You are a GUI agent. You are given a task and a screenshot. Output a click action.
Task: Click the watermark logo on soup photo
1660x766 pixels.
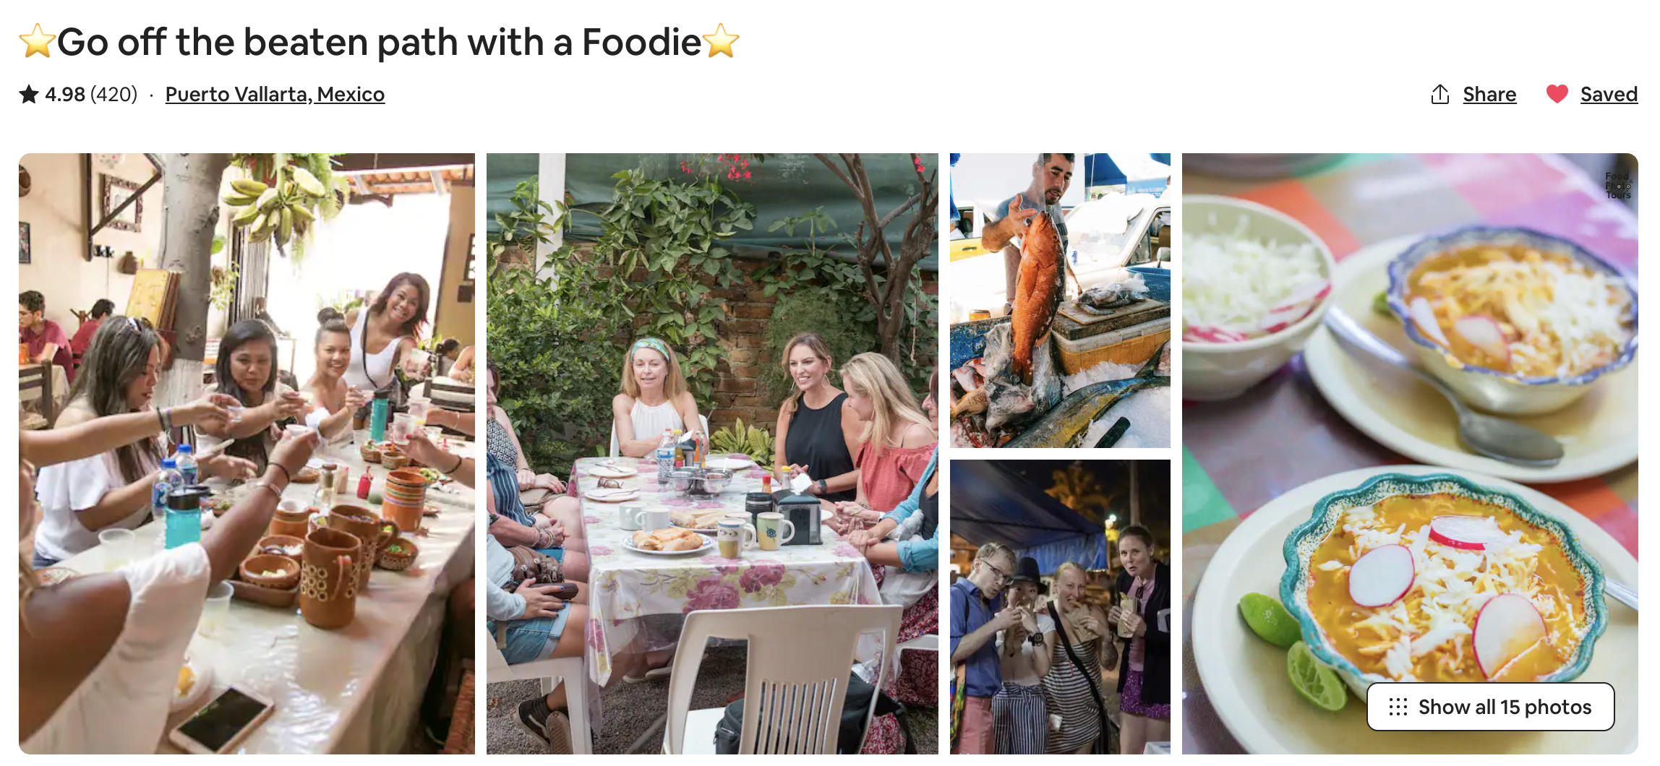click(1618, 185)
